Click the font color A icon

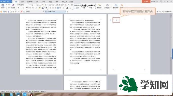(43, 8)
